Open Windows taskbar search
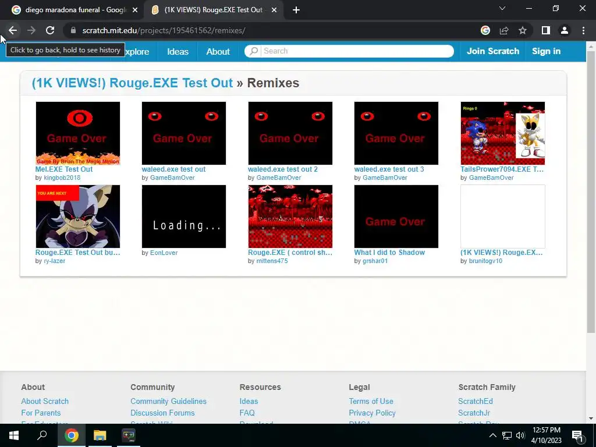The height and width of the screenshot is (447, 596). click(x=42, y=435)
